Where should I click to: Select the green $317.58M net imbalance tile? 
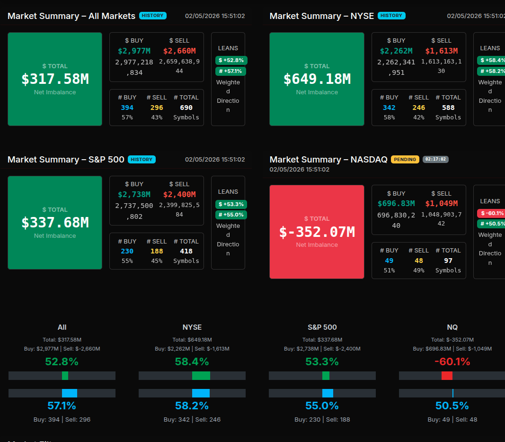(x=55, y=79)
